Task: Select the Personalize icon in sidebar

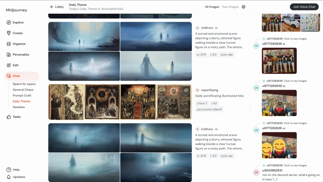Action: coord(8,55)
